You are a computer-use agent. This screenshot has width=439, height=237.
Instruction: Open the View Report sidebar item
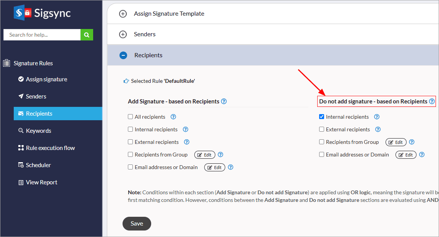(x=41, y=182)
